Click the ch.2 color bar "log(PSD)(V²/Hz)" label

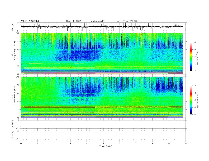(x=198, y=101)
